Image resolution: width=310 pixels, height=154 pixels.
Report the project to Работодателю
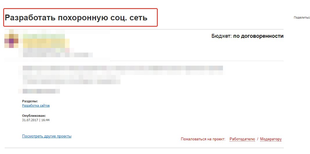click(x=242, y=139)
